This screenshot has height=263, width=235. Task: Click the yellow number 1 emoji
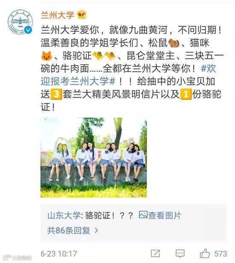click(x=186, y=94)
